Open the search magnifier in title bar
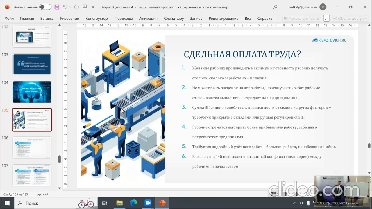Image resolution: width=372 pixels, height=209 pixels. tap(276, 7)
